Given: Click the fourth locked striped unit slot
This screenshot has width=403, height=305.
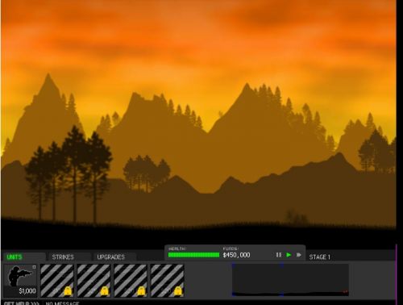Looking at the screenshot, I should pos(167,280).
